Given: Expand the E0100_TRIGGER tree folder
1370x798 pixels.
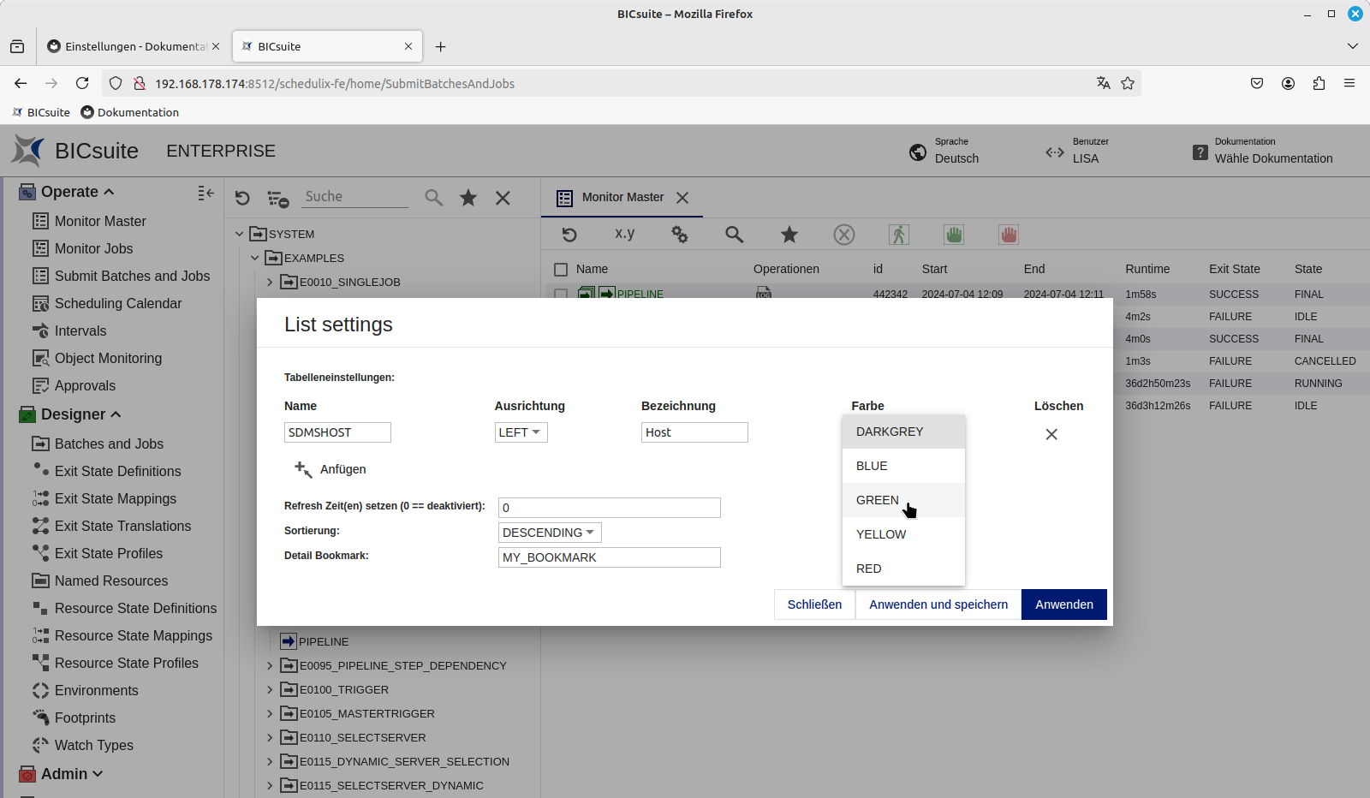Looking at the screenshot, I should coord(270,689).
